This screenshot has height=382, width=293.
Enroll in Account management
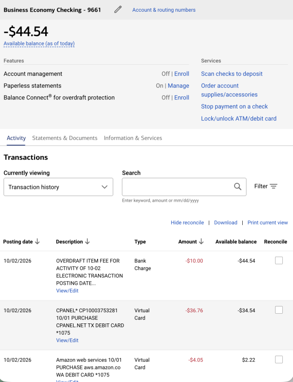(181, 74)
